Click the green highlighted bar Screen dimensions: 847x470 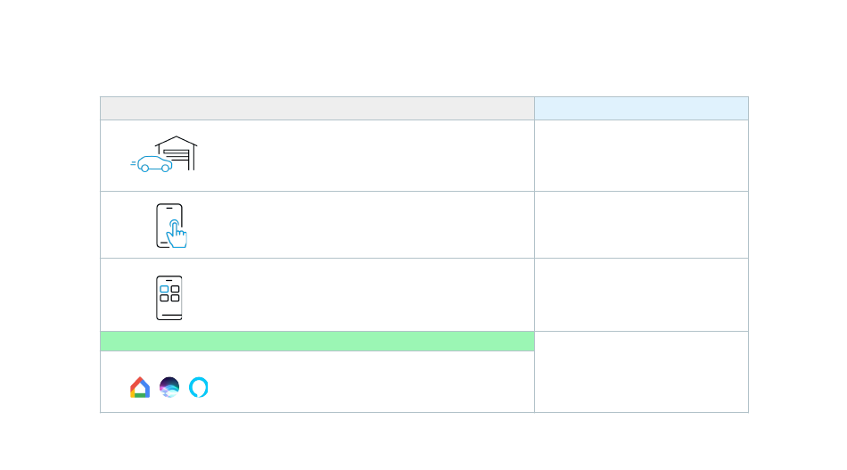(317, 342)
